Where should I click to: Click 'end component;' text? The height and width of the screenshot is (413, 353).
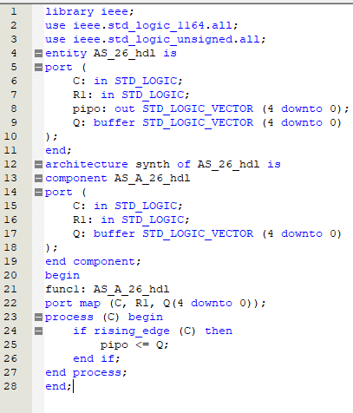pyautogui.click(x=93, y=262)
